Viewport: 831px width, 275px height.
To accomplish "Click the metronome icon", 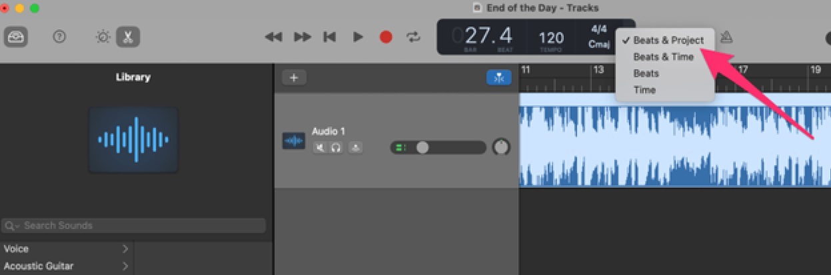I will tap(726, 38).
